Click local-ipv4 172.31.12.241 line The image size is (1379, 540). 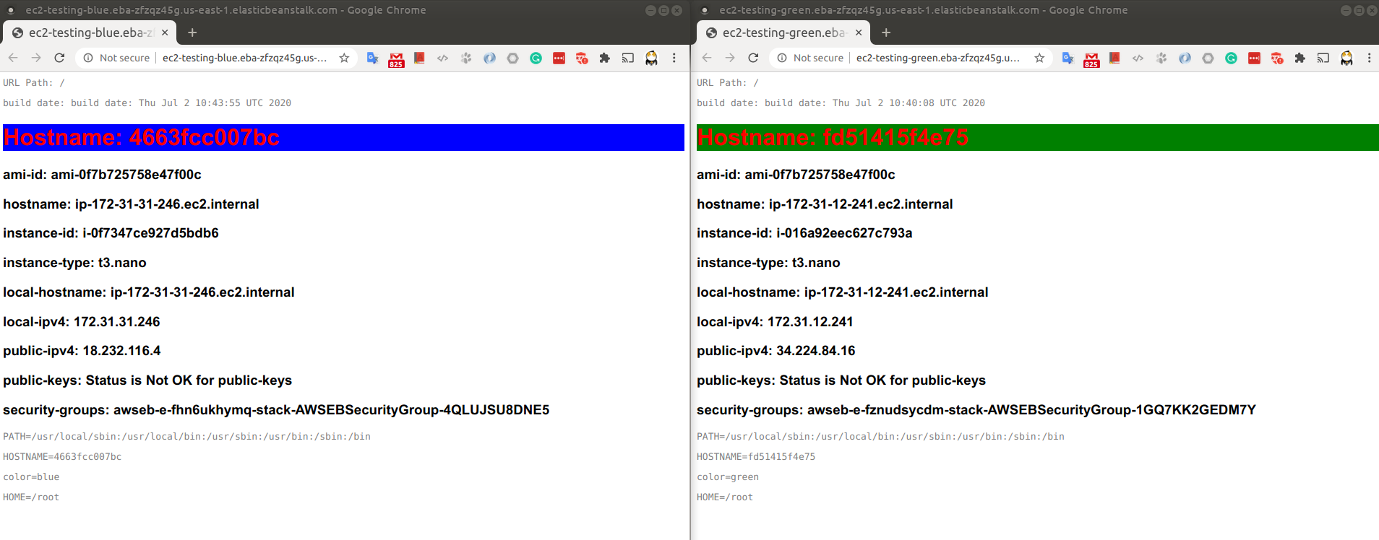pos(775,322)
